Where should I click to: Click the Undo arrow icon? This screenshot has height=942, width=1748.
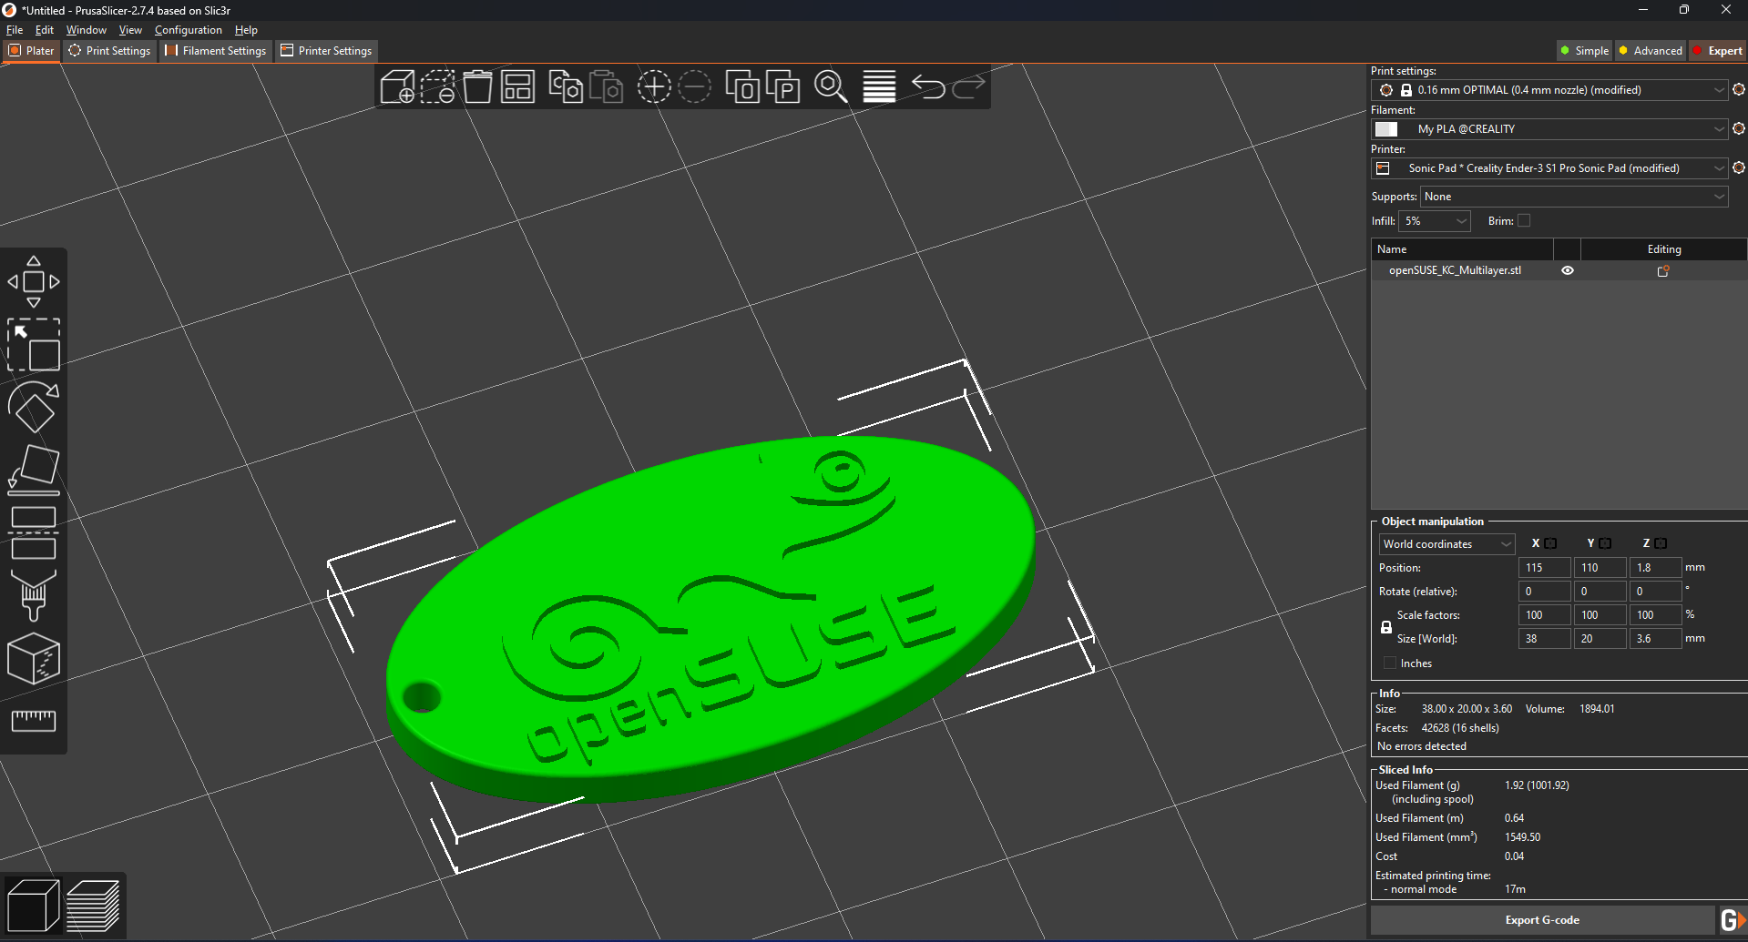click(x=928, y=87)
